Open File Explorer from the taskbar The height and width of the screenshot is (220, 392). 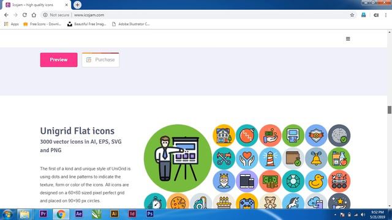[x=24, y=215]
